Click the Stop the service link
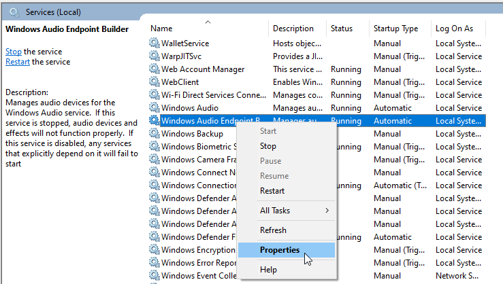This screenshot has height=284, width=503. coord(14,52)
